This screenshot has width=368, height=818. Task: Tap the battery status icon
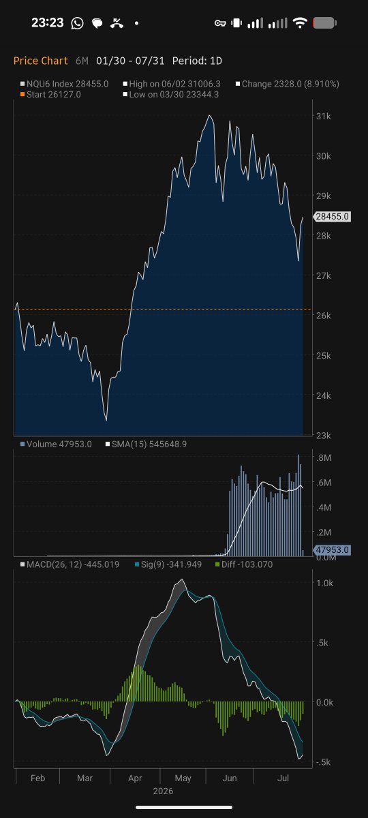pos(324,23)
